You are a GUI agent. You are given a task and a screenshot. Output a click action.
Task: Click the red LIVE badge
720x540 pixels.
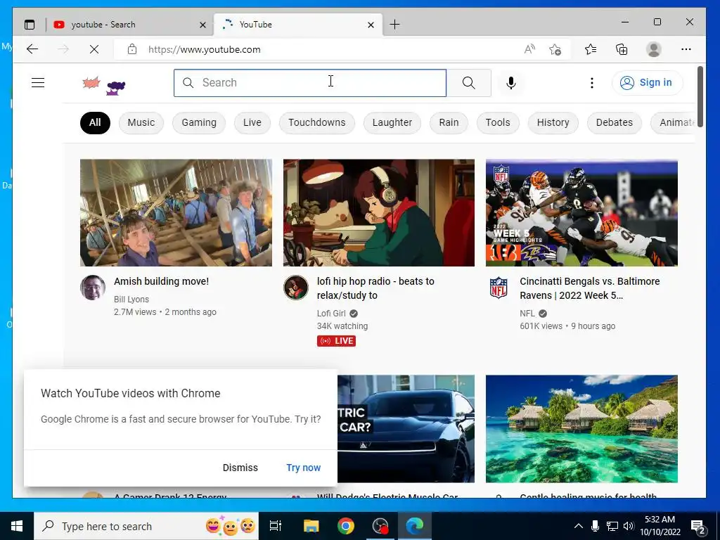tap(336, 341)
